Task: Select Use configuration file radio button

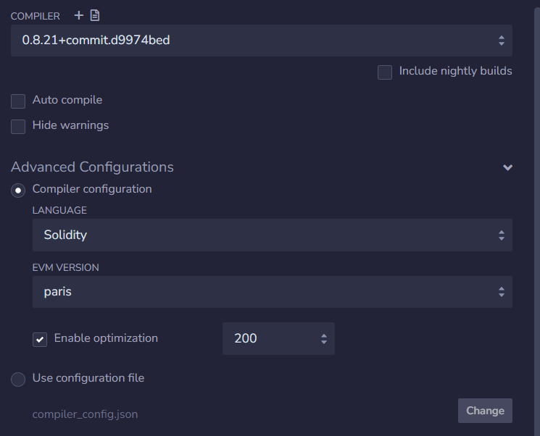Action: 18,380
